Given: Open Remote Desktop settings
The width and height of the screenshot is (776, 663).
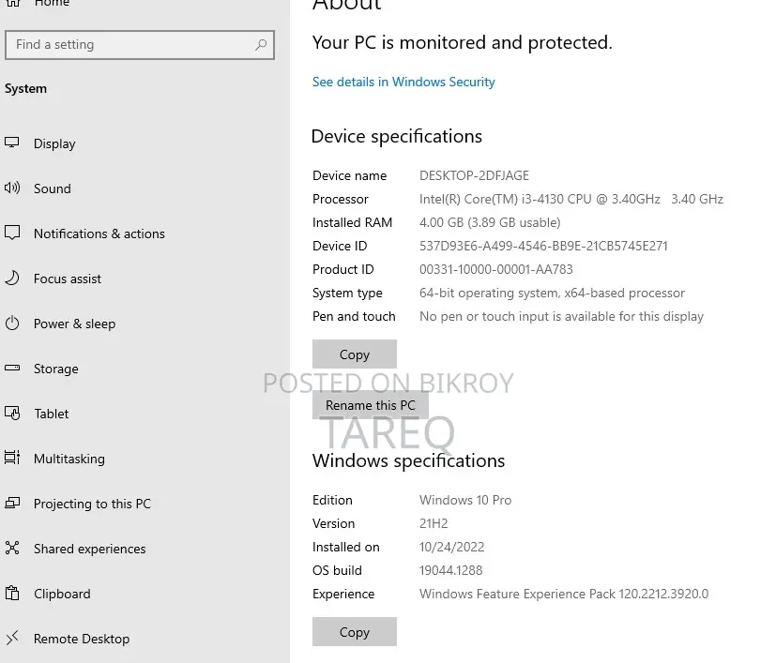Looking at the screenshot, I should (82, 639).
